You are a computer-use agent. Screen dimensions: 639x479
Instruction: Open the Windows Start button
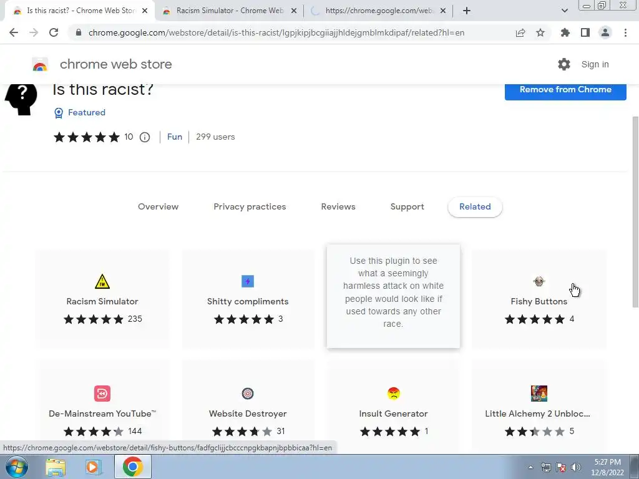point(17,467)
